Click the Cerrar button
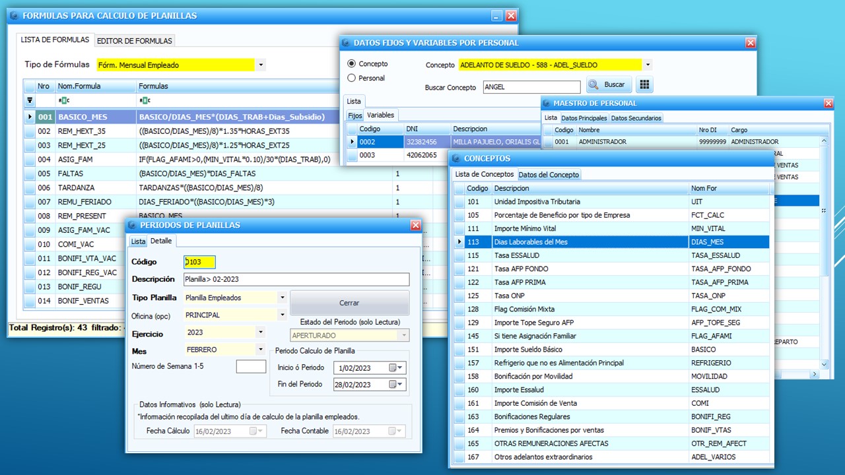The width and height of the screenshot is (845, 475). click(x=349, y=303)
